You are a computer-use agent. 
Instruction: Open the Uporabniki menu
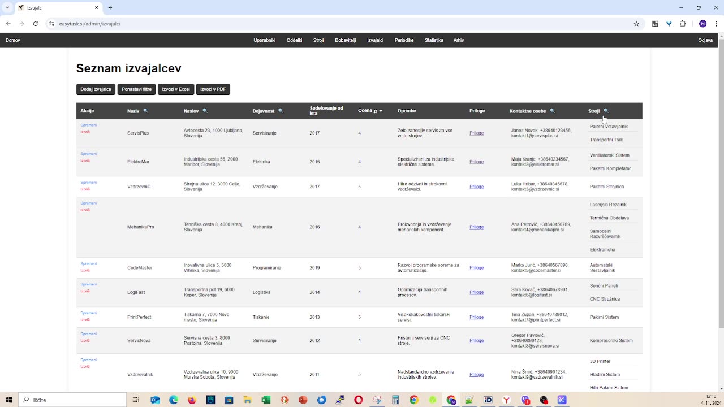[265, 40]
